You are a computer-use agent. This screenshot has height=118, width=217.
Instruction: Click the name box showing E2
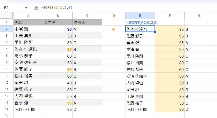point(6,8)
